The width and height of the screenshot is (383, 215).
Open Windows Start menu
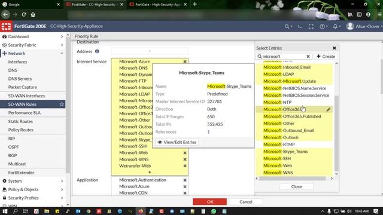5,211
